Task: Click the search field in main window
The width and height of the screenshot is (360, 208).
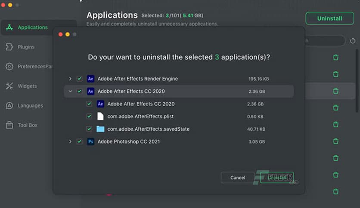Action: [x=325, y=41]
